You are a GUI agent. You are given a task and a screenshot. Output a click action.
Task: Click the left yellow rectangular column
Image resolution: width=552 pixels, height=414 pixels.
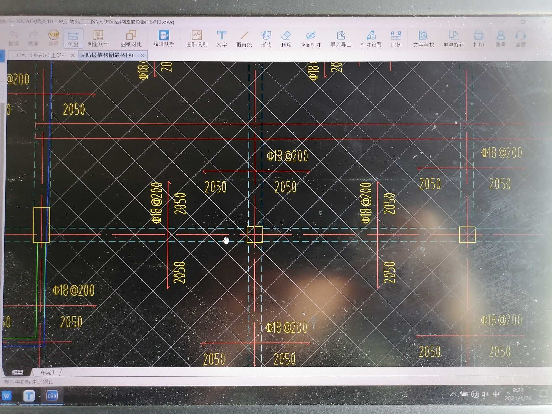point(41,225)
